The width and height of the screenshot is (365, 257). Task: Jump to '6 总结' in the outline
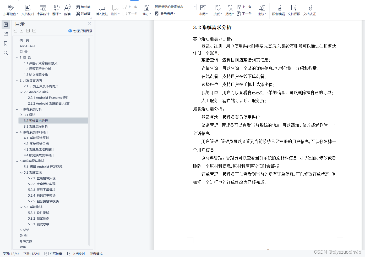(x=24, y=230)
